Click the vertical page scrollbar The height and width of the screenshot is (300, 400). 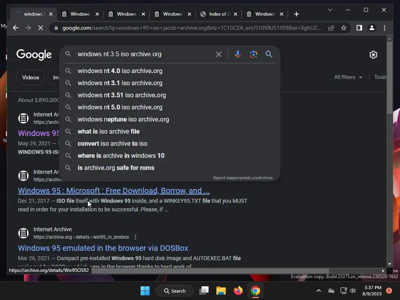(389, 78)
